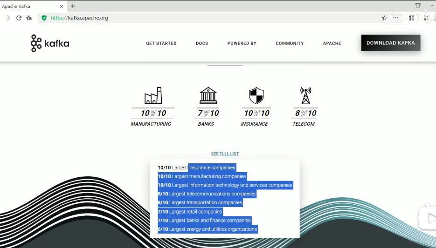
Task: Click the SEE FULL LIST link
Action: point(225,154)
